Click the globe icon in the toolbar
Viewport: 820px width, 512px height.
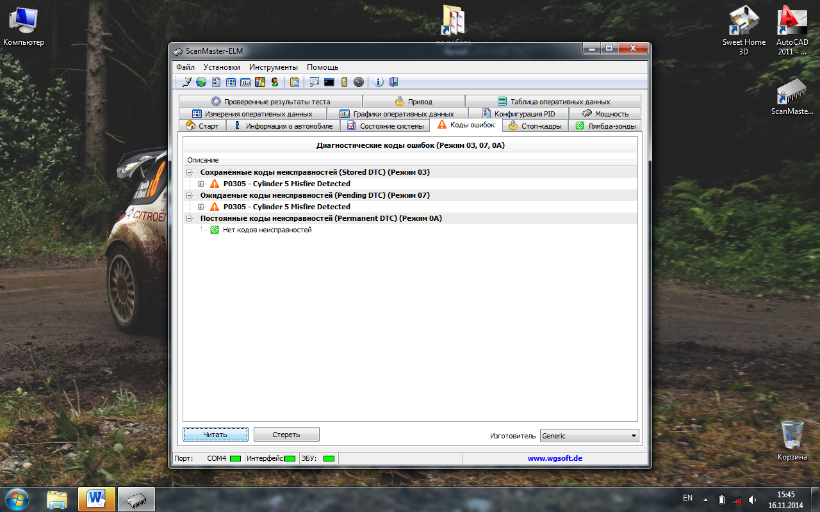click(201, 82)
